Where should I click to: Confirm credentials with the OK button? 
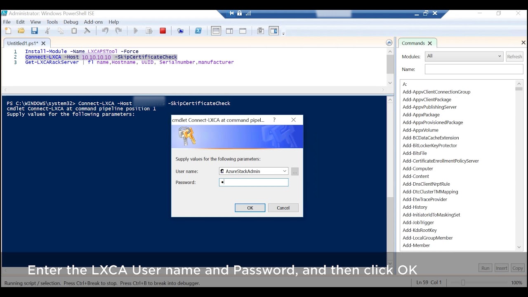(x=250, y=208)
